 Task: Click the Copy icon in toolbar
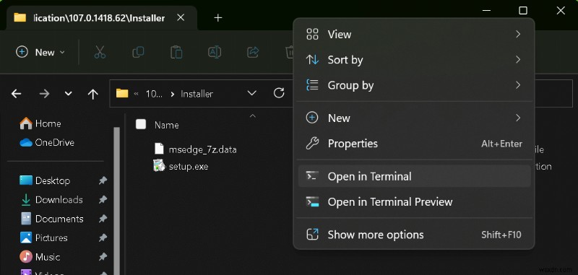(x=138, y=52)
